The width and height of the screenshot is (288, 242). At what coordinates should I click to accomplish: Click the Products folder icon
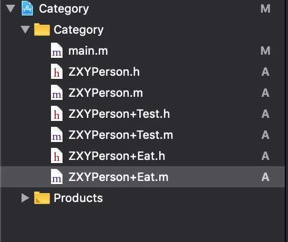[42, 198]
